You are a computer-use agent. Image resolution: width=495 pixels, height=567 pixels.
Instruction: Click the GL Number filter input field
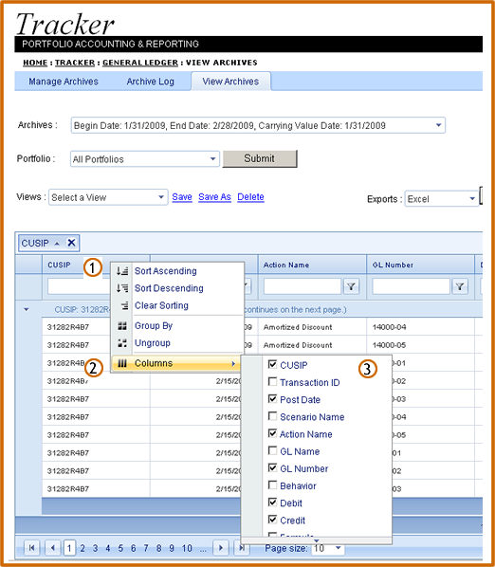click(412, 286)
